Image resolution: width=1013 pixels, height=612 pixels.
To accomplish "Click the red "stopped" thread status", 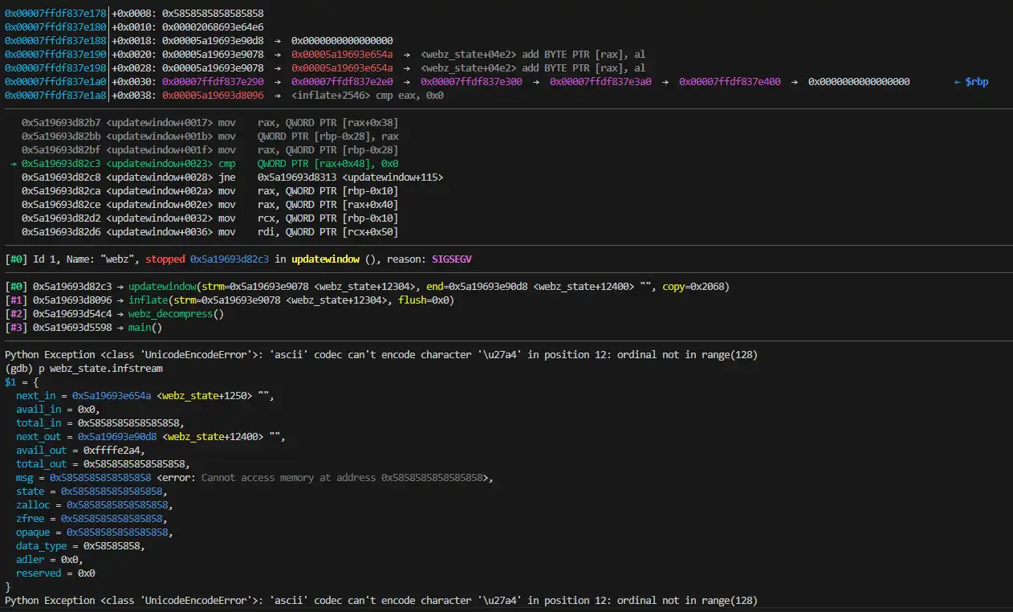I will [x=165, y=259].
